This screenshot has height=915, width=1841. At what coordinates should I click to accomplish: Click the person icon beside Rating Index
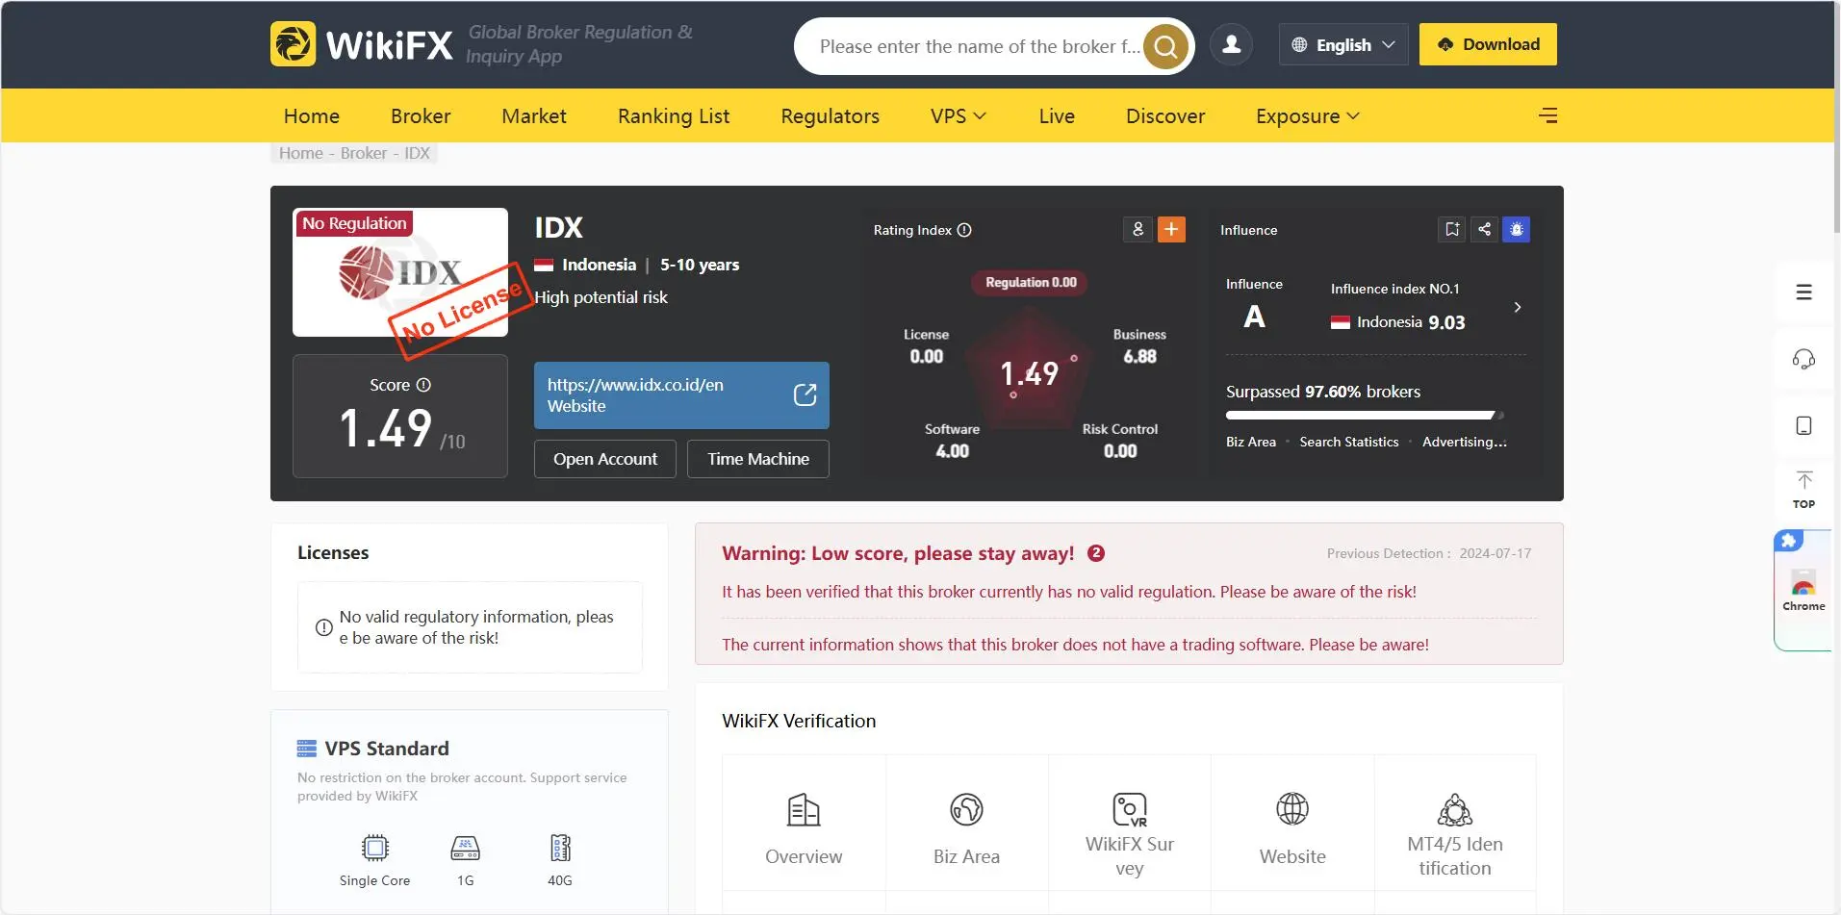1138,229
